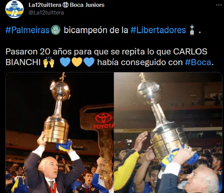
Task: Follow the #Boca hashtag link
Action: tap(198, 62)
